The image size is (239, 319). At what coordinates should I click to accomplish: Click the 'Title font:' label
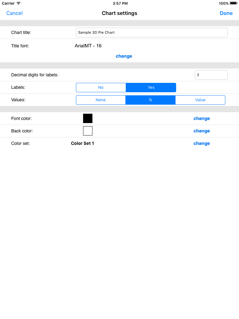[x=20, y=46]
